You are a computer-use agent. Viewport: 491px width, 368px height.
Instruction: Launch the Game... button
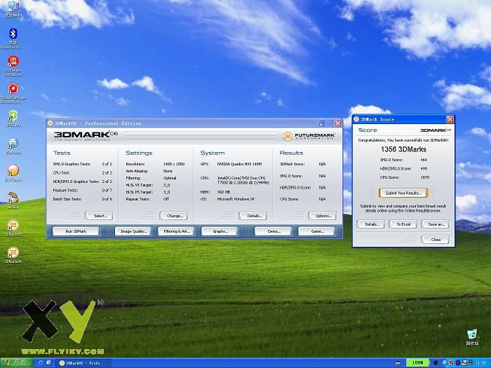[x=316, y=231]
